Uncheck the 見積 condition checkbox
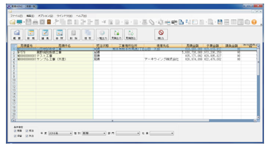Viewport: 269px width, 146px height. [x=15, y=131]
